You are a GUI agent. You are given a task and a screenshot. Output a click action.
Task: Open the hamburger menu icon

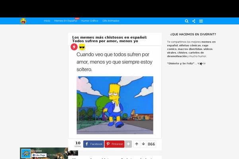click(201, 21)
